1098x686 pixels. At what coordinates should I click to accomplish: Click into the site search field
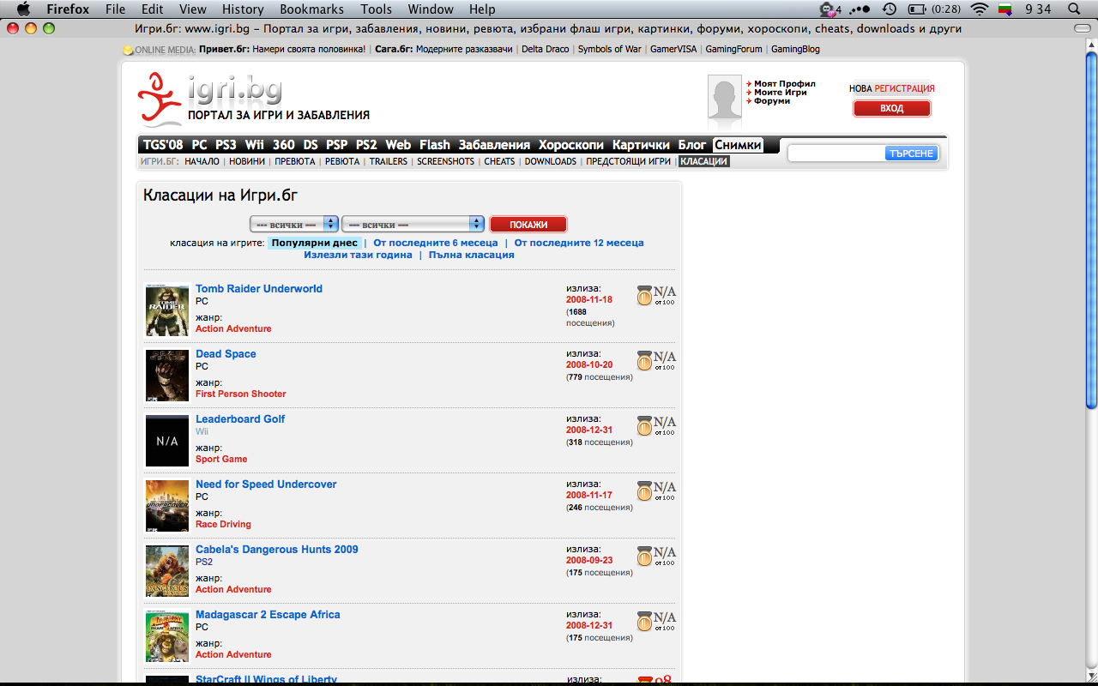click(x=836, y=153)
